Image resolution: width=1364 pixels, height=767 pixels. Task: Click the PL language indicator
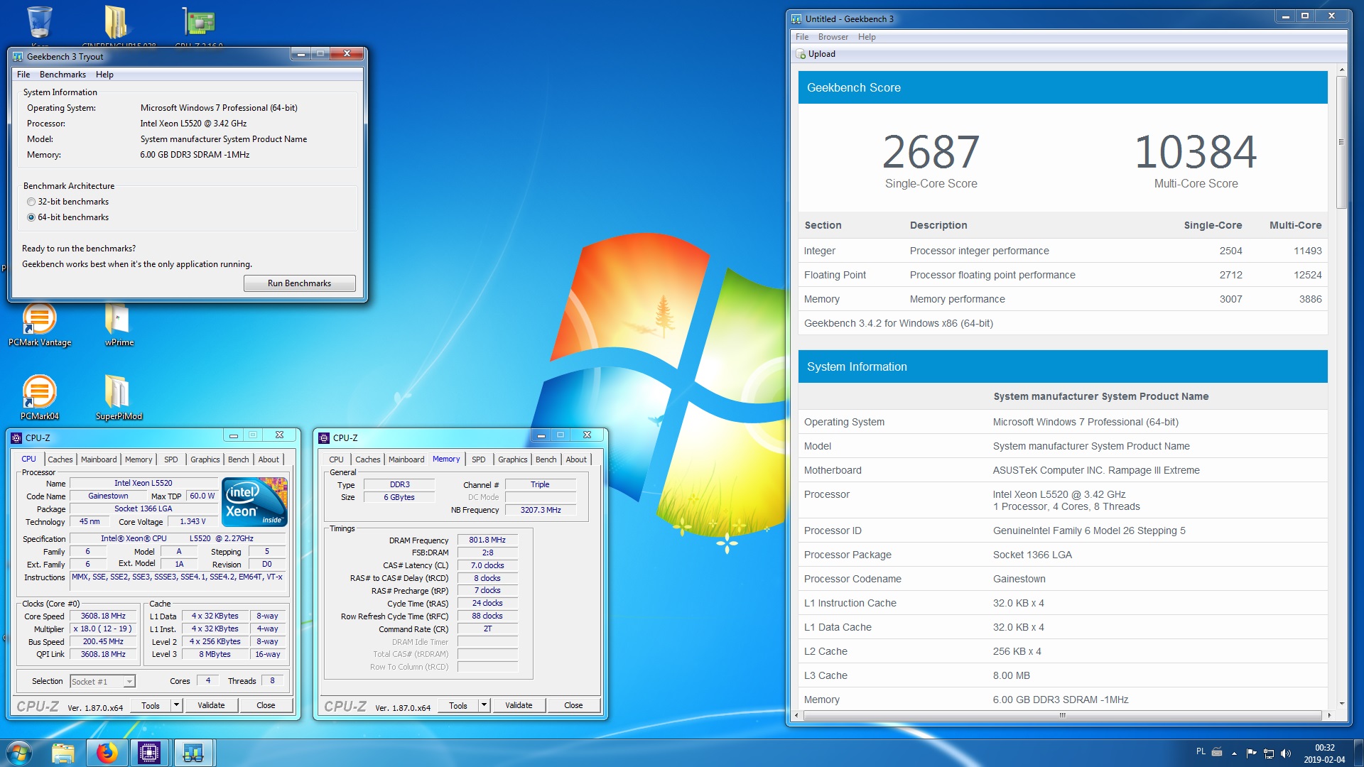(1201, 751)
